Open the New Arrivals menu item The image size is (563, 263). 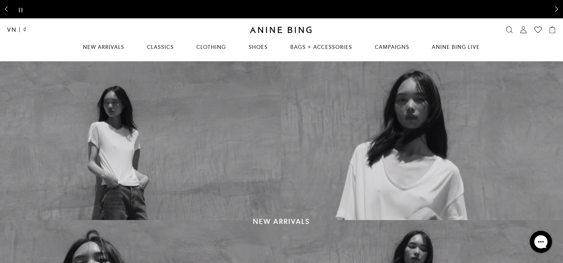[x=104, y=47]
